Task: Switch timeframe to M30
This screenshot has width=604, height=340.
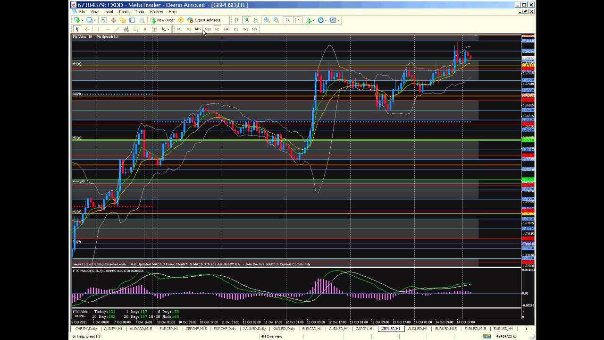Action: [x=208, y=29]
